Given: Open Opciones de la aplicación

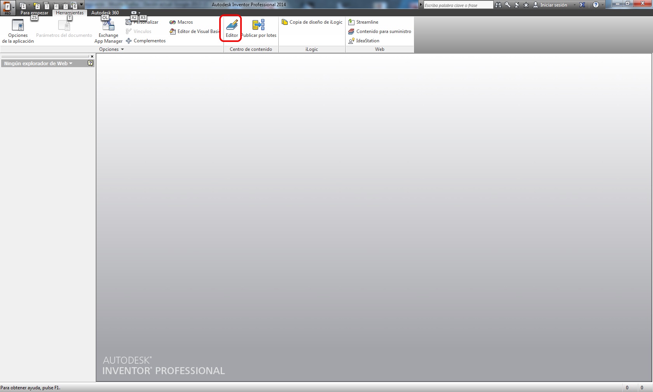Looking at the screenshot, I should point(18,31).
